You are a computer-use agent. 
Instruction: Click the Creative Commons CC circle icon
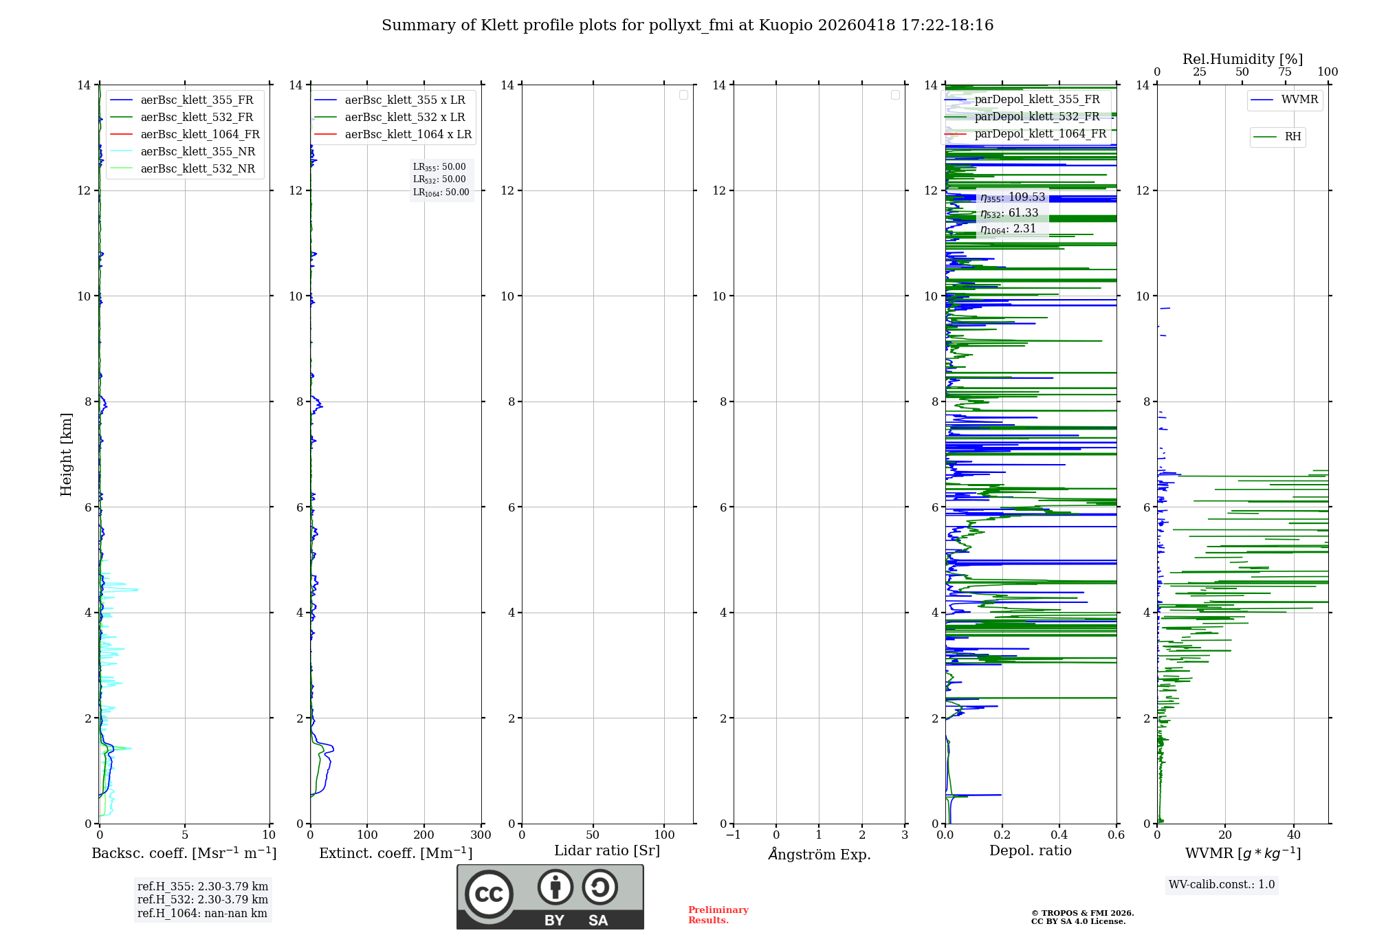pyautogui.click(x=489, y=894)
